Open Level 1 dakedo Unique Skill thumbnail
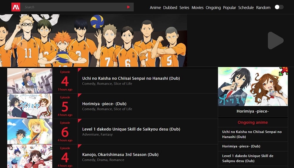This screenshot has width=294, height=168. 30,132
